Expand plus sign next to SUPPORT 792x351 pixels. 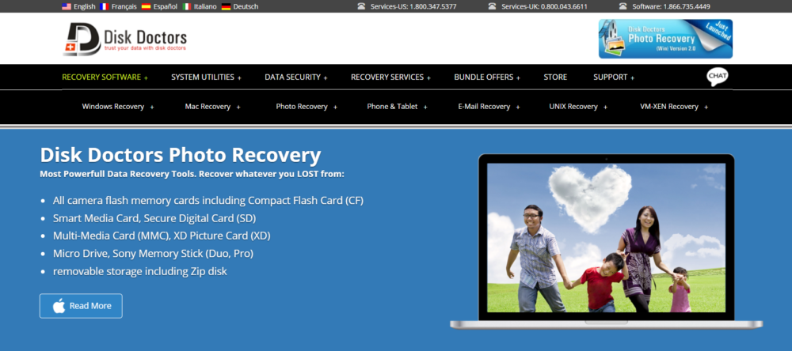tap(632, 78)
